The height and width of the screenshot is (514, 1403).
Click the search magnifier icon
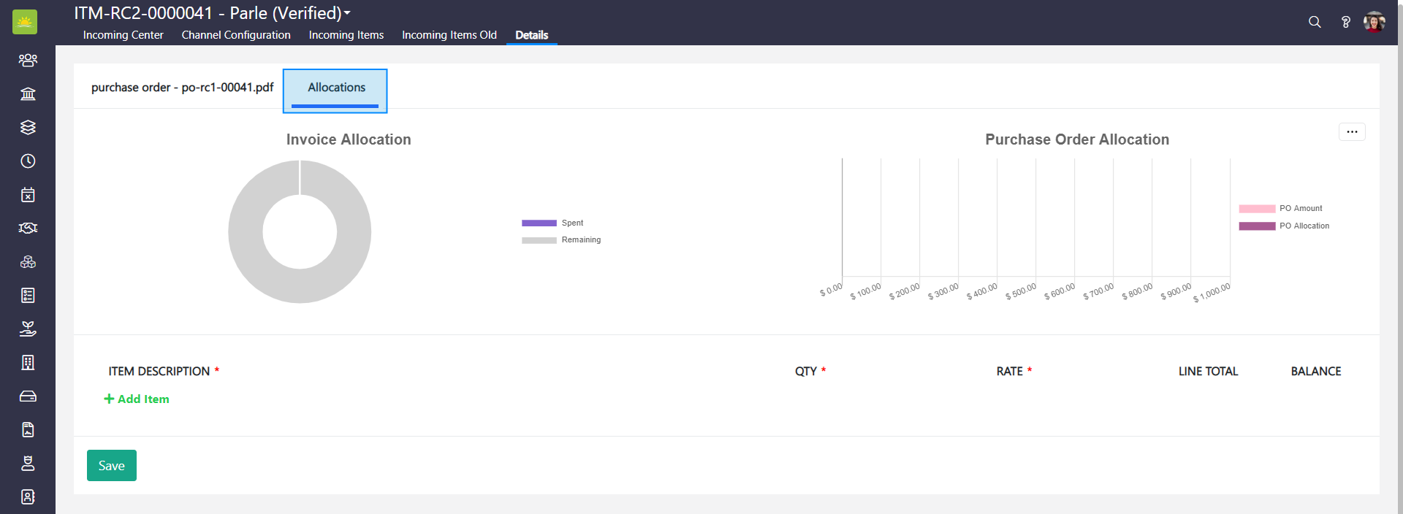pyautogui.click(x=1315, y=22)
